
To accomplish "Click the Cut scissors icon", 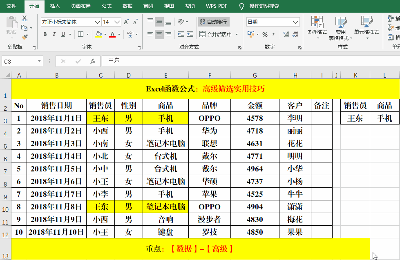I will (x=24, y=19).
